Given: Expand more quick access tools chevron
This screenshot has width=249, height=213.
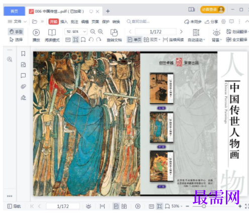Looking at the screenshot, I should 42,22.
